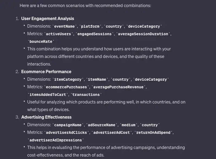Select the campaignName dimension
This screenshot has height=159, width=216.
[x=68, y=125]
